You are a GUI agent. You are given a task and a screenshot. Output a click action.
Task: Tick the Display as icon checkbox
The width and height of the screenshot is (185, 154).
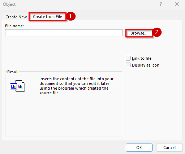(128, 65)
